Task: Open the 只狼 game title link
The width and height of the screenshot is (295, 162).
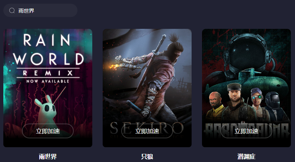Action: point(147,156)
